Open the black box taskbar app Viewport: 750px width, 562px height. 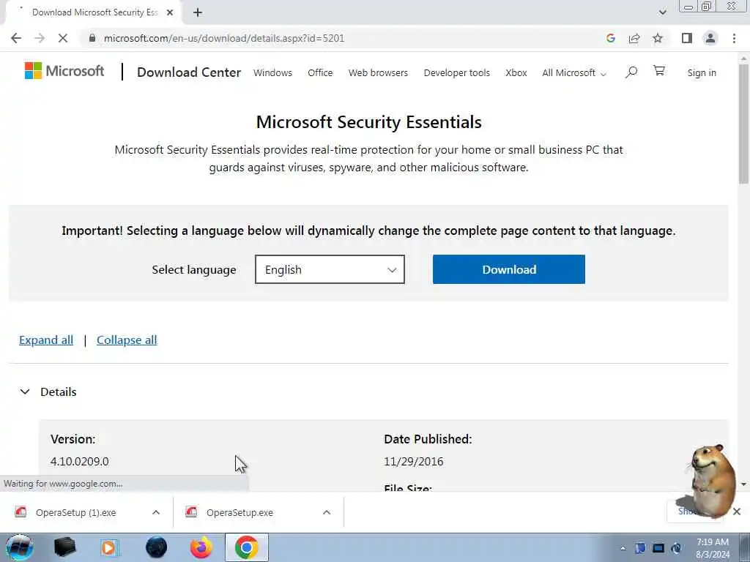pos(64,547)
